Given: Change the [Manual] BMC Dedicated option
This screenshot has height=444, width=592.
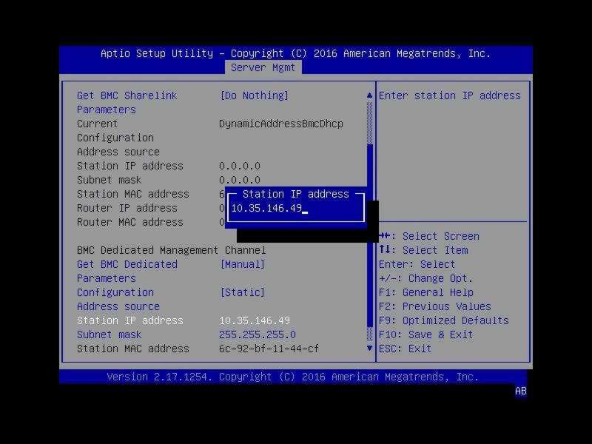Looking at the screenshot, I should tap(242, 264).
